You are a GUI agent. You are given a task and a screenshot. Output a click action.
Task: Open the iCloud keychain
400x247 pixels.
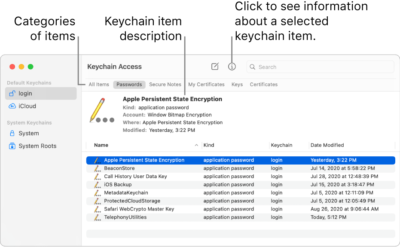27,106
